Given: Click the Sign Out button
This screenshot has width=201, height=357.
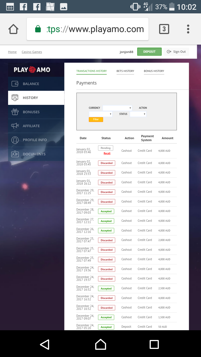Looking at the screenshot, I should pyautogui.click(x=176, y=52).
